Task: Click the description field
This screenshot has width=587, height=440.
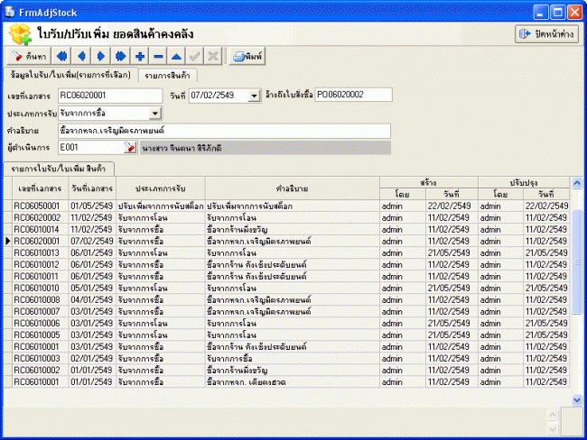Action: (225, 131)
